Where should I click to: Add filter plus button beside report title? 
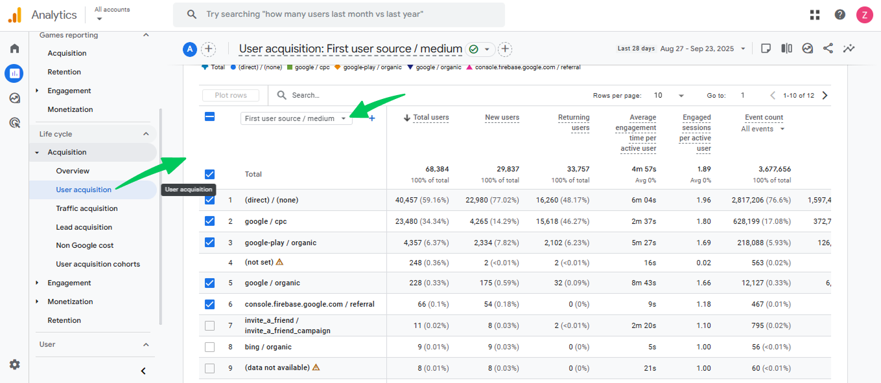click(x=505, y=49)
